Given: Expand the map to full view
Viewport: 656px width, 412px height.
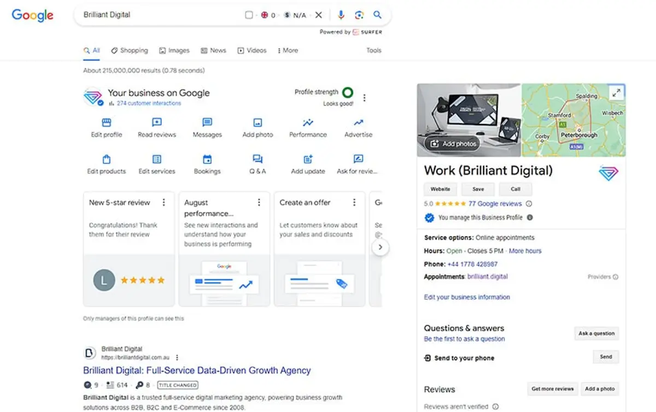Looking at the screenshot, I should 616,91.
